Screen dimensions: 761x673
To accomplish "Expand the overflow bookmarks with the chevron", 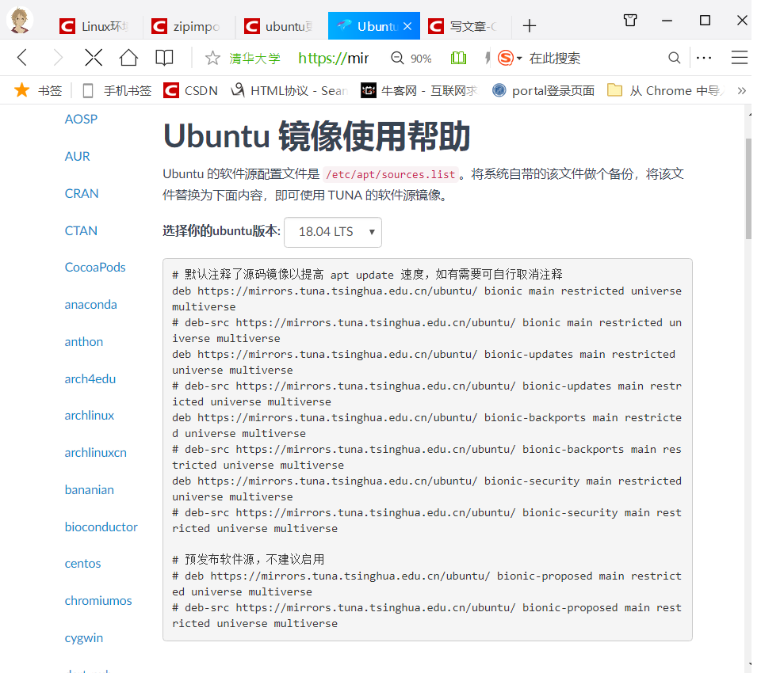I will pos(742,90).
